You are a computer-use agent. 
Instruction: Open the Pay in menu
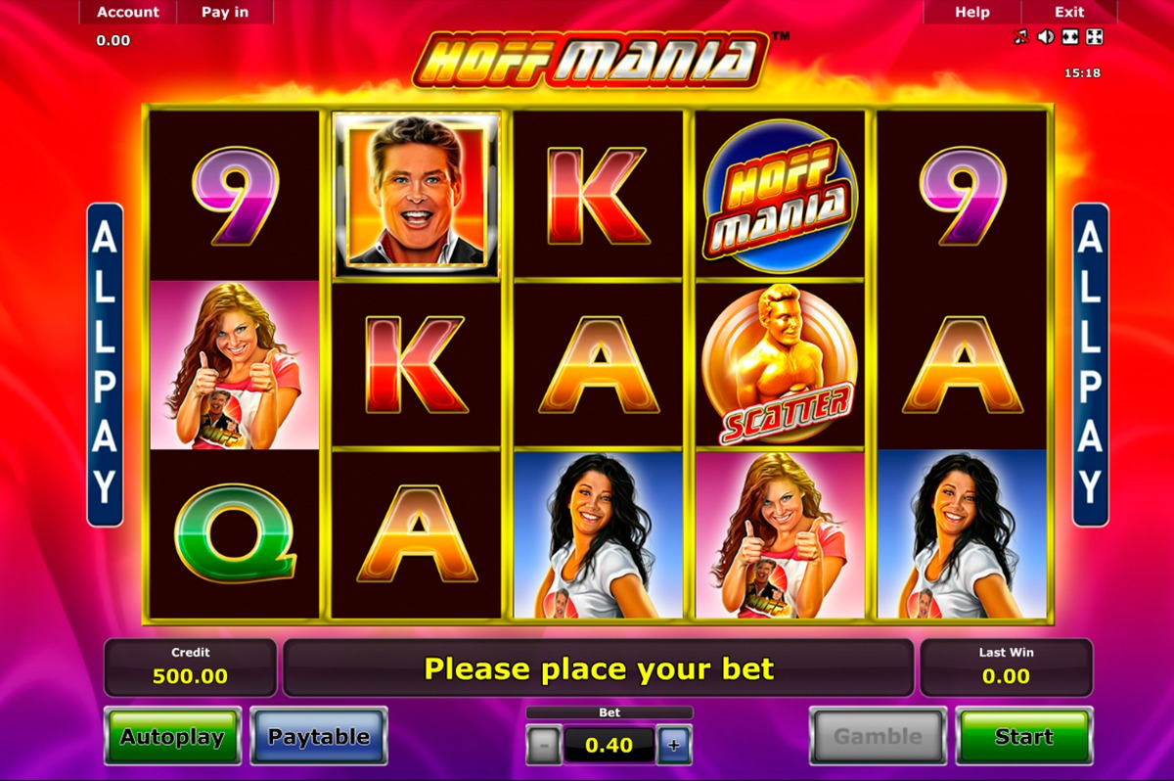point(225,12)
